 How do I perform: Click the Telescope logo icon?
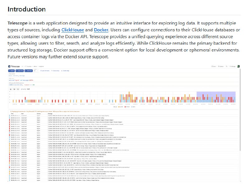10,66
